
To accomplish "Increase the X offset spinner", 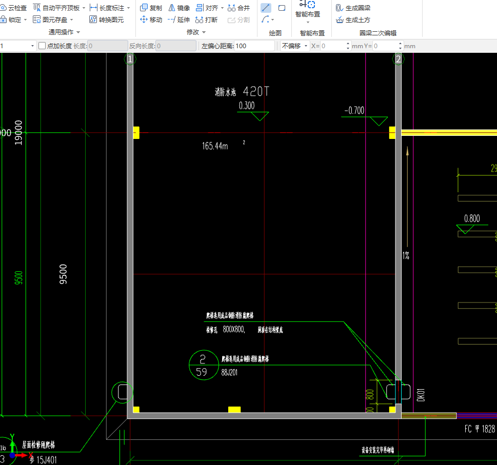I will 348,44.
